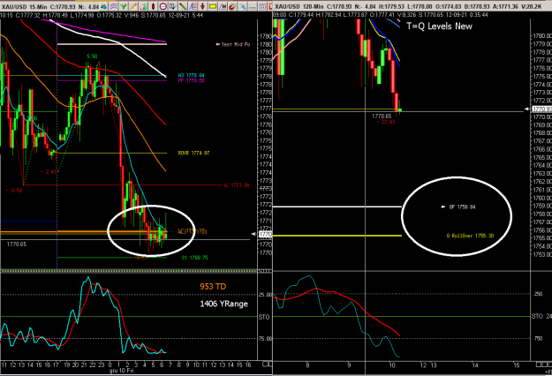Select the diagonal line pencil tool
Screen dimensions: 552x376
click(x=183, y=6)
